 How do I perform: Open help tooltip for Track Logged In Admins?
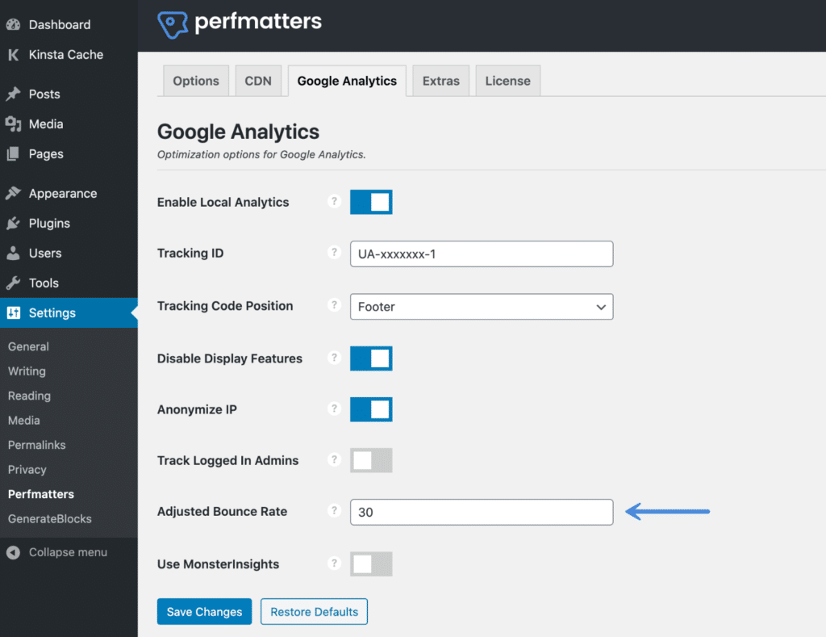pos(334,460)
